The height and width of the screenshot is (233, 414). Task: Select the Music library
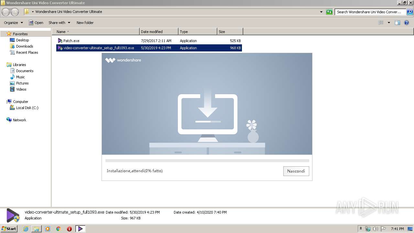coord(20,77)
